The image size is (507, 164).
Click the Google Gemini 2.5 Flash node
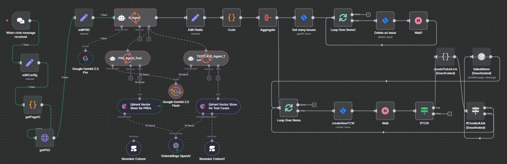tap(176, 90)
